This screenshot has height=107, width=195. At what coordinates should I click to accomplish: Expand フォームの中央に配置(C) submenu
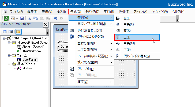(91, 56)
